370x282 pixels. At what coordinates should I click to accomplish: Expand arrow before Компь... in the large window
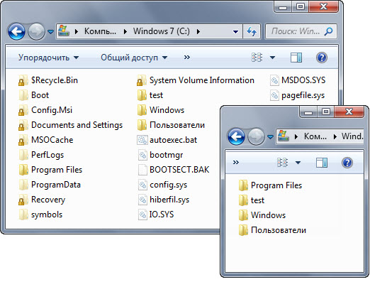click(x=77, y=31)
